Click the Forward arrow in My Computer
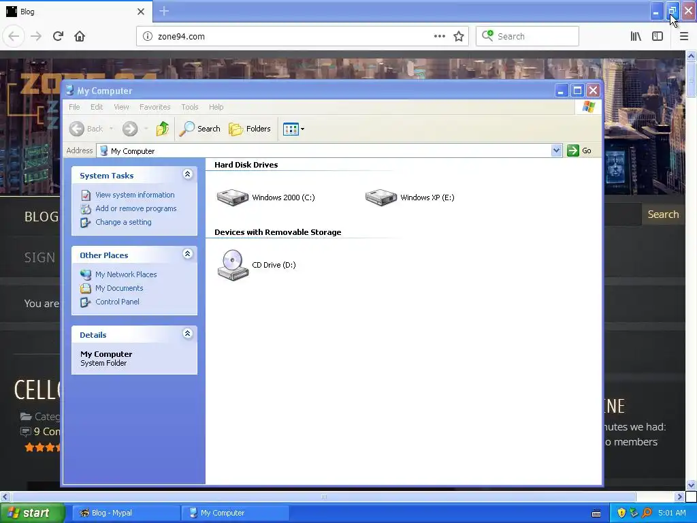 click(x=130, y=129)
